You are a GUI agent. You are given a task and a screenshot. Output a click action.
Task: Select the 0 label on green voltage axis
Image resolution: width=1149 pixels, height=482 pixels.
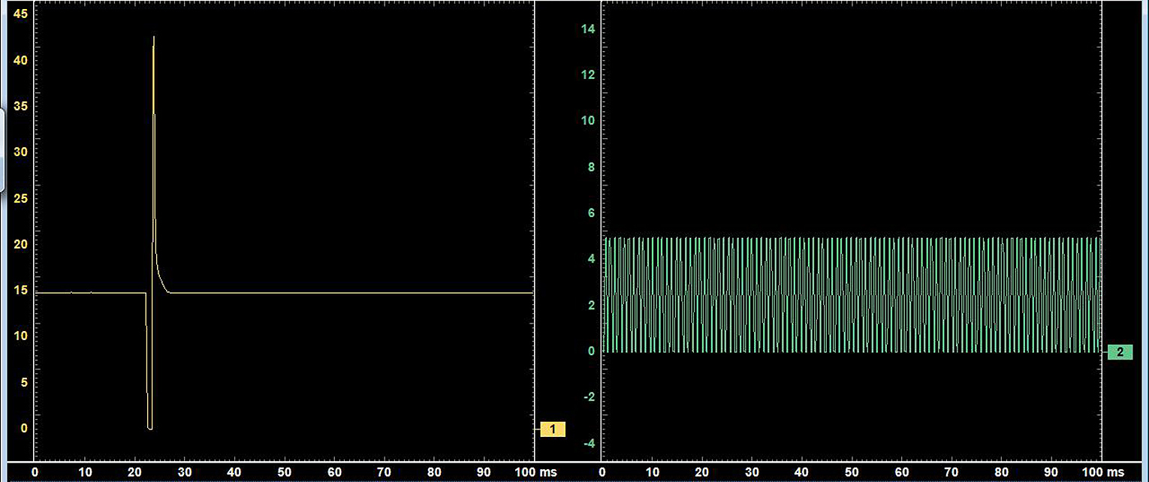(591, 351)
